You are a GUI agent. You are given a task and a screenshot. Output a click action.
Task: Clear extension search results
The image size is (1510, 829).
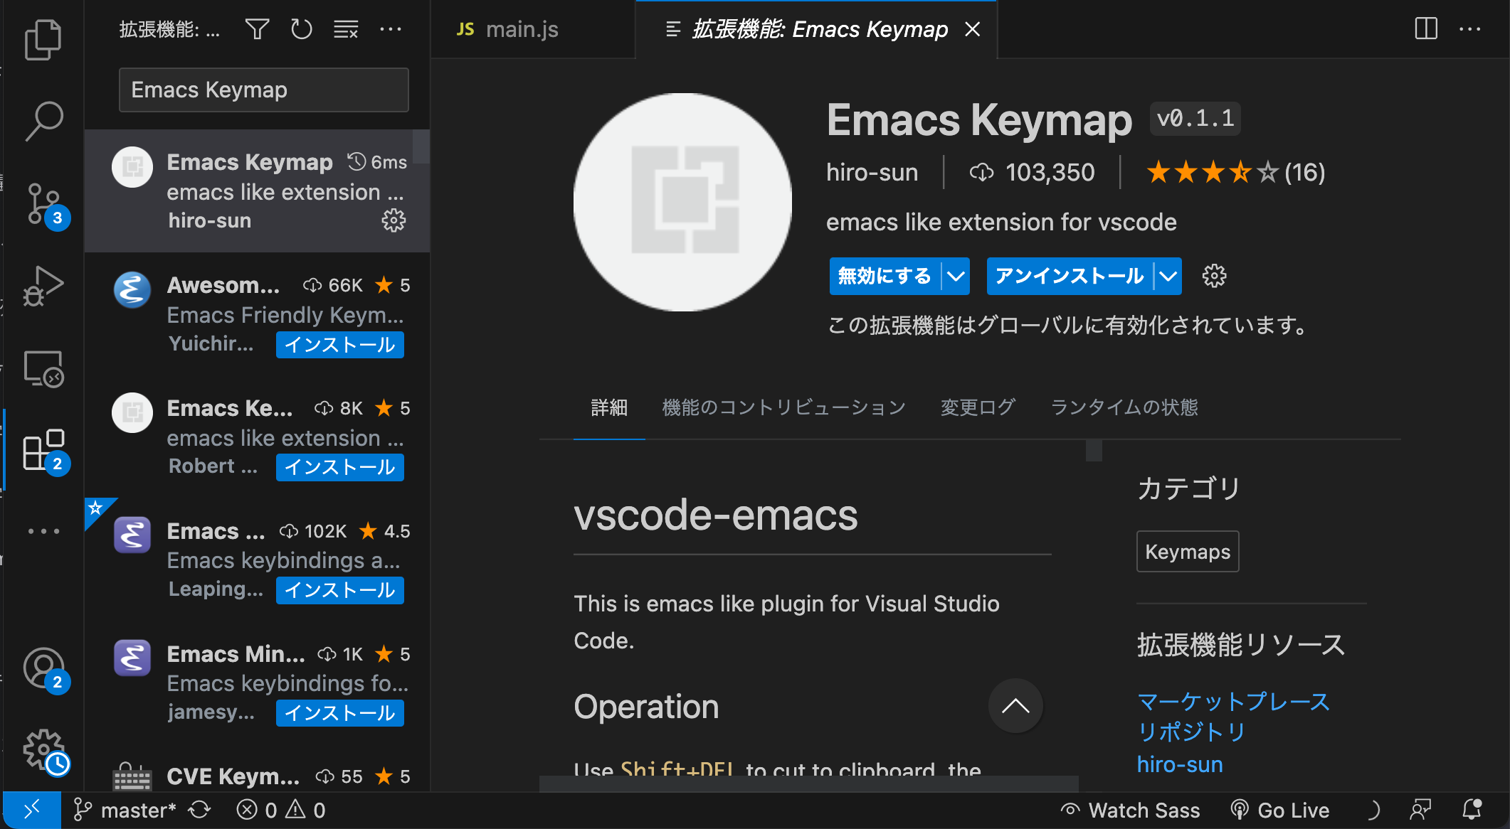tap(346, 29)
